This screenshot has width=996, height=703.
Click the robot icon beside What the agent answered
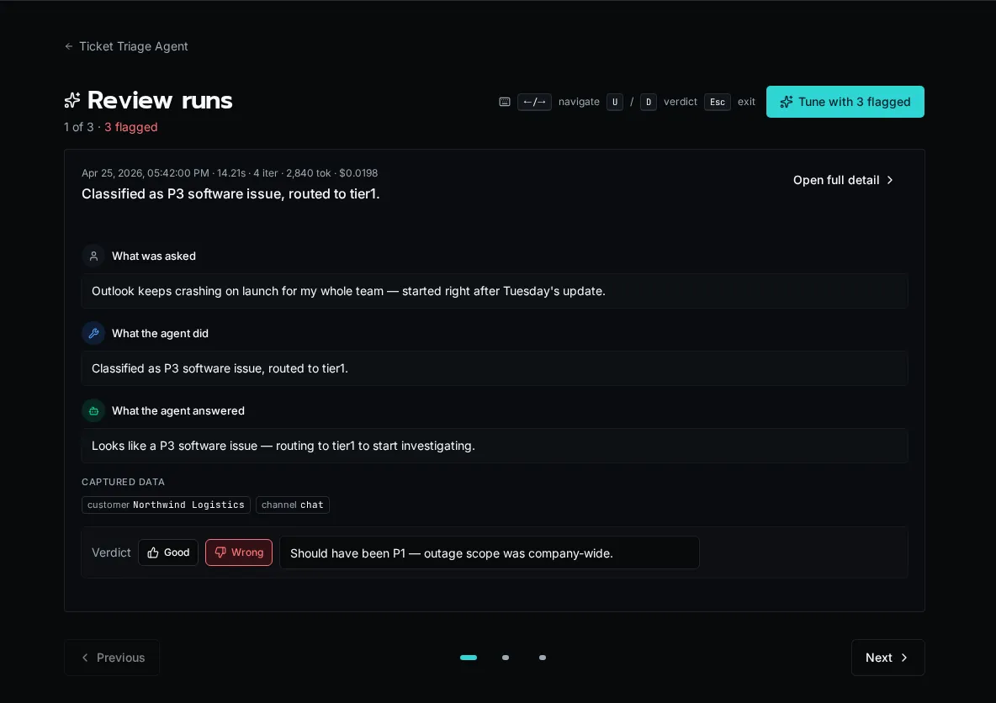coord(93,411)
